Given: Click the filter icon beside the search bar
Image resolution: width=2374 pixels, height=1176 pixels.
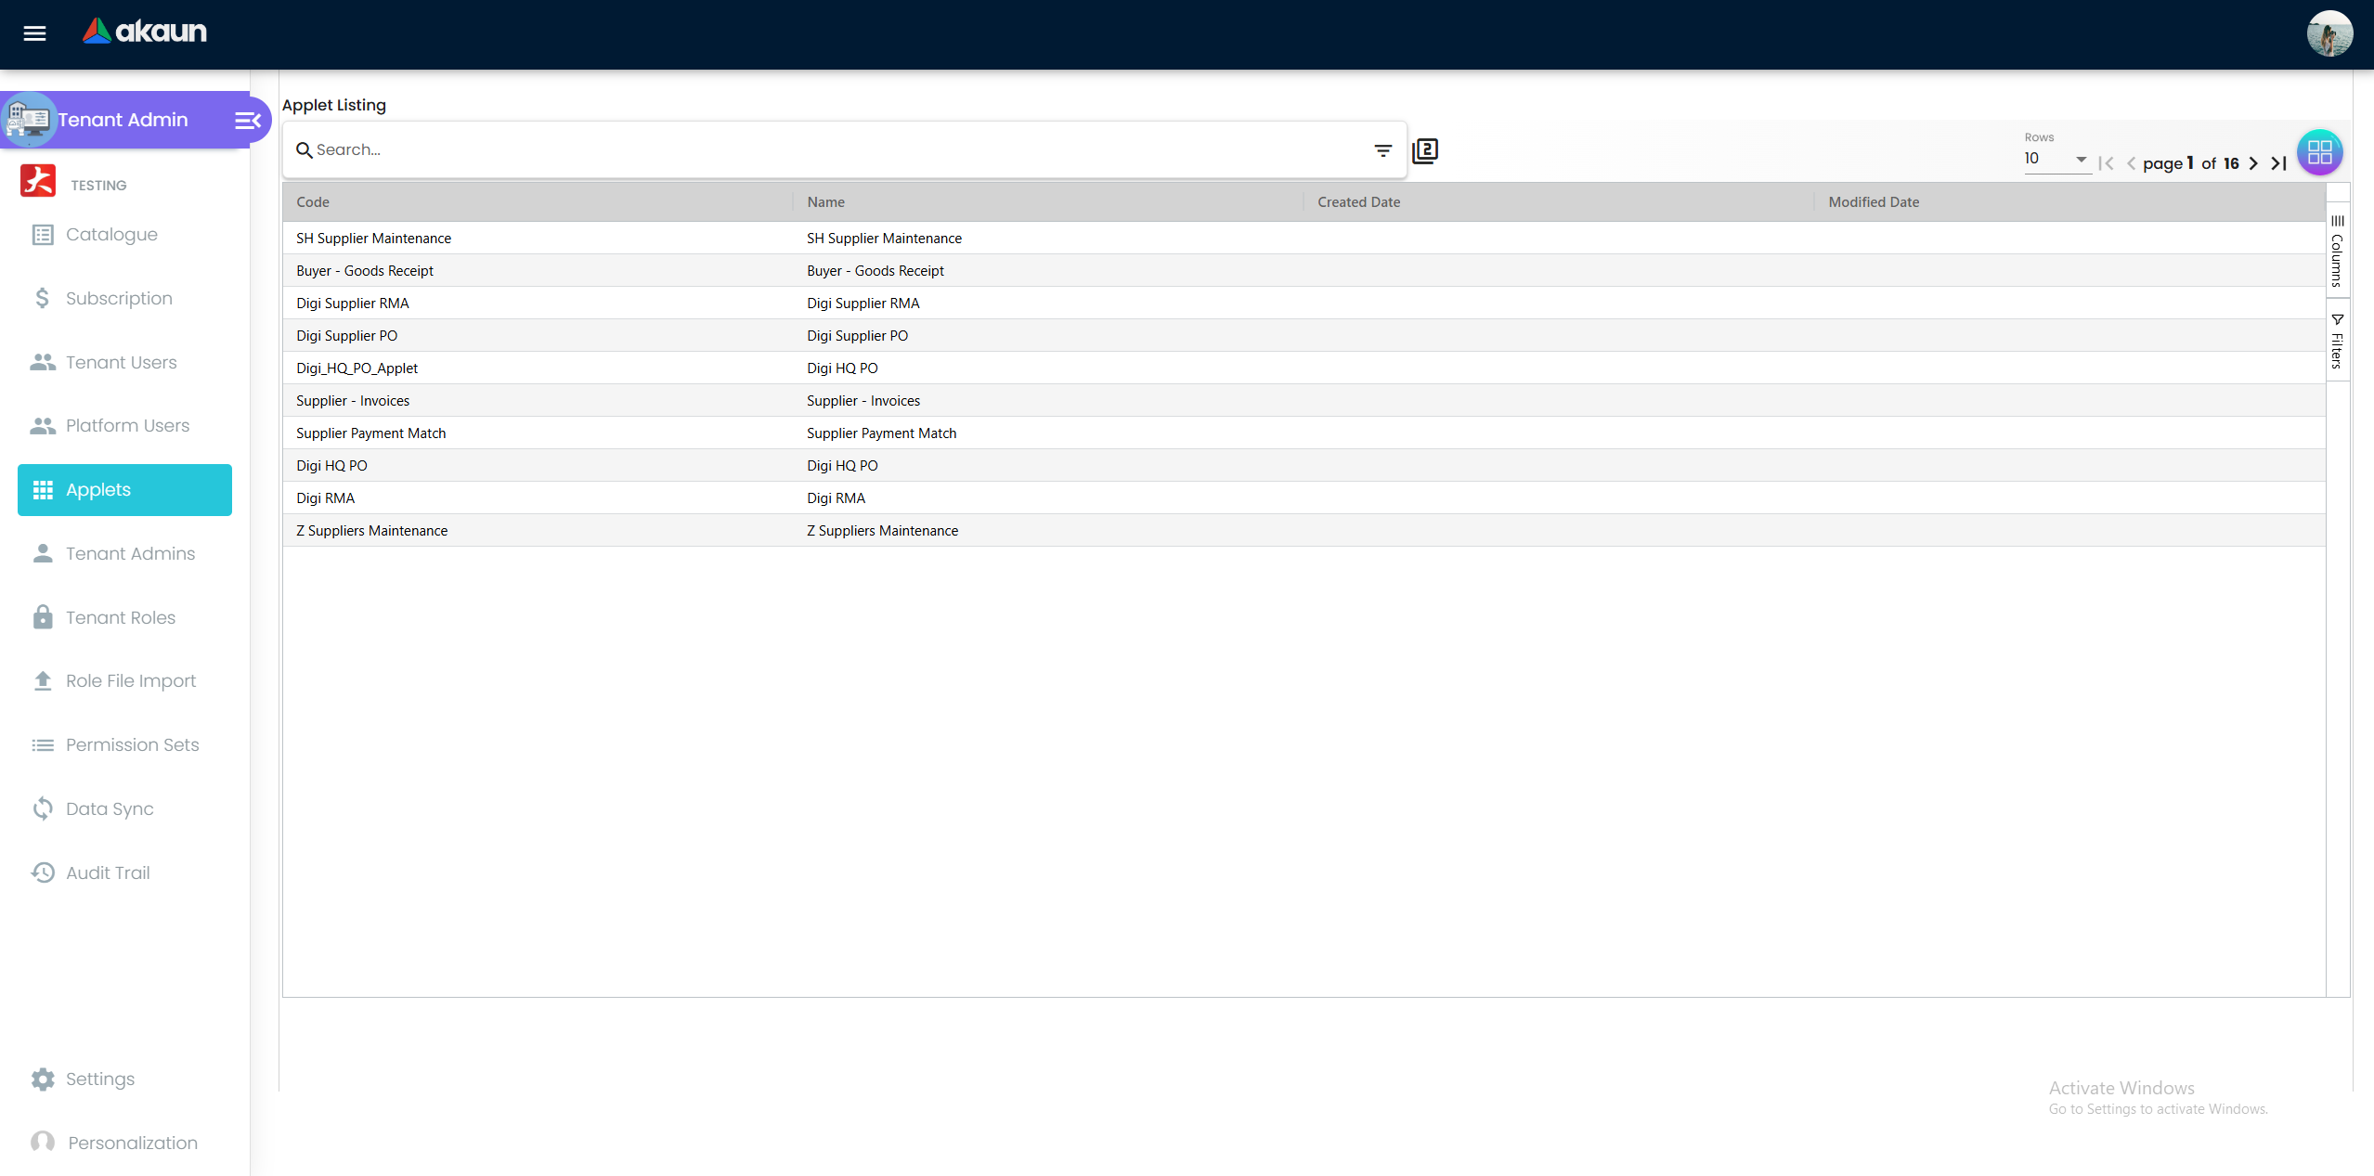Looking at the screenshot, I should click(1383, 149).
